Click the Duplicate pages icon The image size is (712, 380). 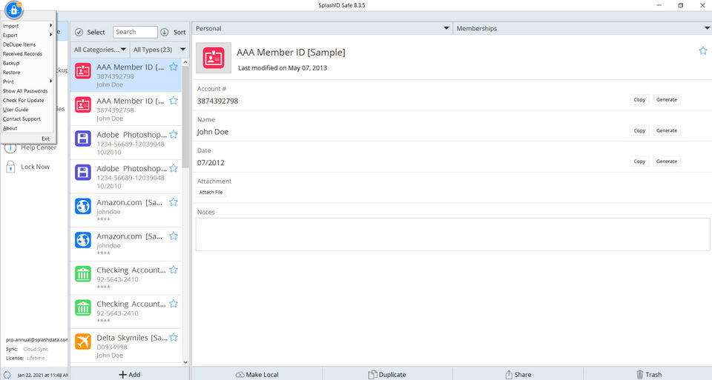coord(372,375)
